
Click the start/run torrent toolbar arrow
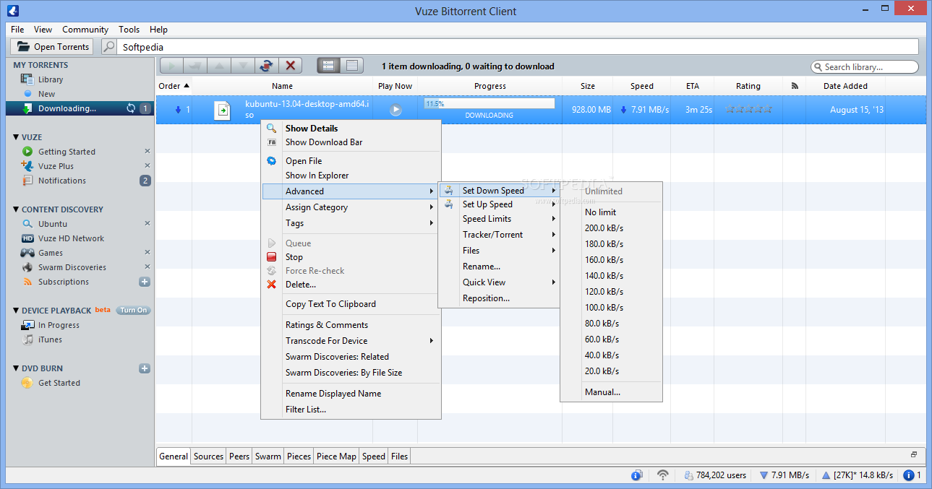pos(171,66)
